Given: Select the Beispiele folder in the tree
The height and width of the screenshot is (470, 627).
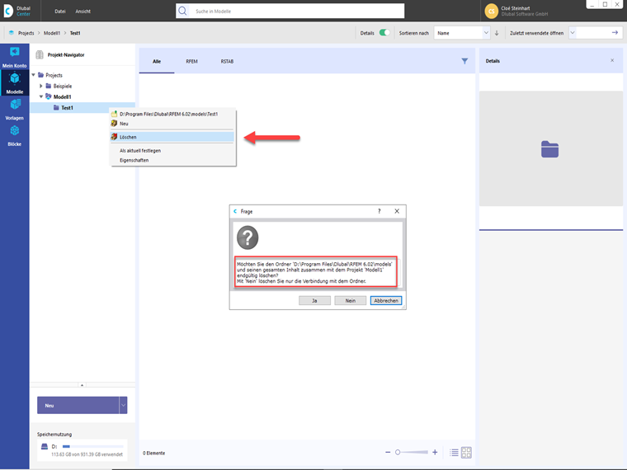Looking at the screenshot, I should [x=63, y=86].
